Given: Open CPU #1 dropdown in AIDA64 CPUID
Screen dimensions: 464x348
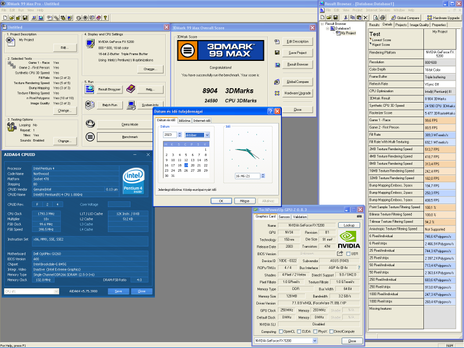Looking at the screenshot, I should point(56,292).
